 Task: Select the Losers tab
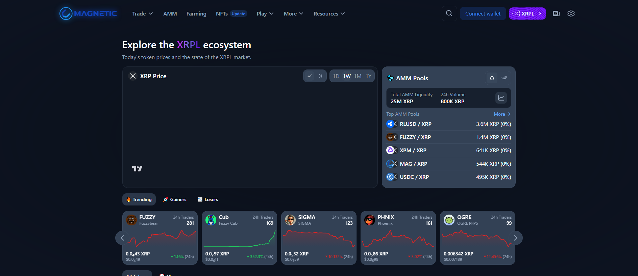pos(208,199)
